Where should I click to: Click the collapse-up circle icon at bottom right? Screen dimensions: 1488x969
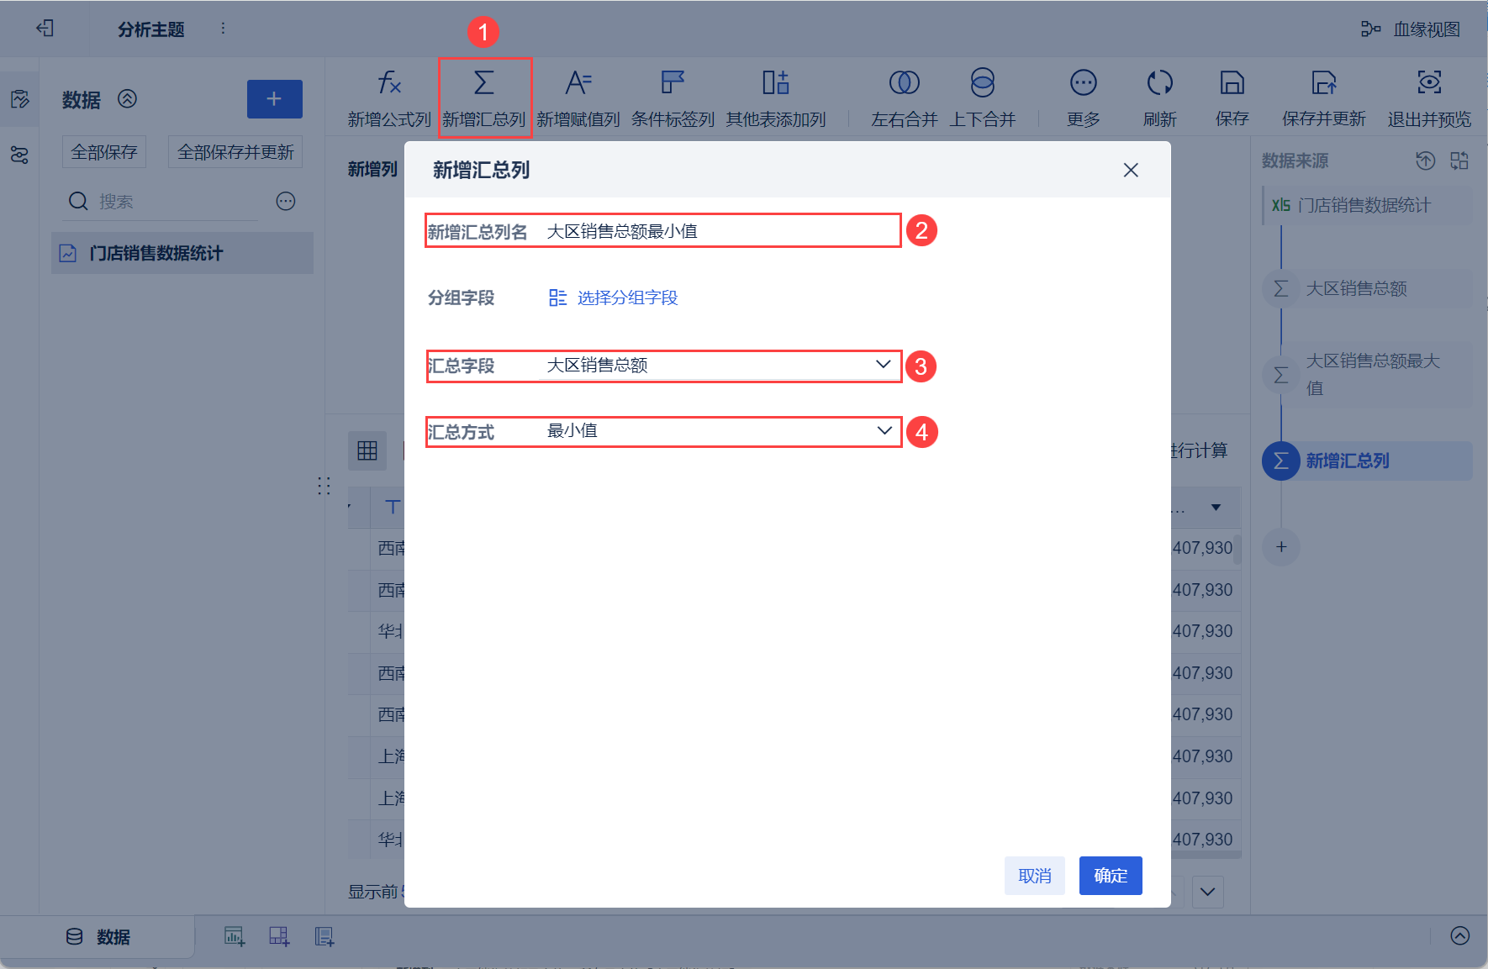tap(1460, 936)
